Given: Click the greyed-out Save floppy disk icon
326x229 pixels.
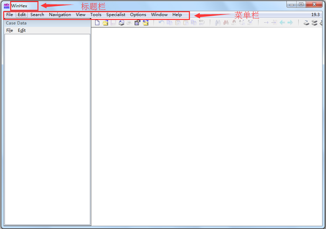Looking at the screenshot, I should (x=113, y=23).
